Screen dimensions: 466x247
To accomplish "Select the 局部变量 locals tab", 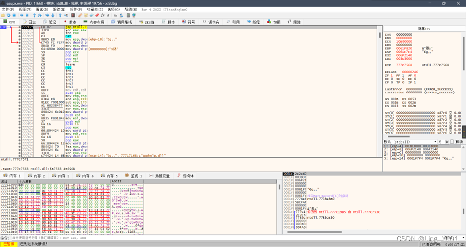I will [159, 176].
